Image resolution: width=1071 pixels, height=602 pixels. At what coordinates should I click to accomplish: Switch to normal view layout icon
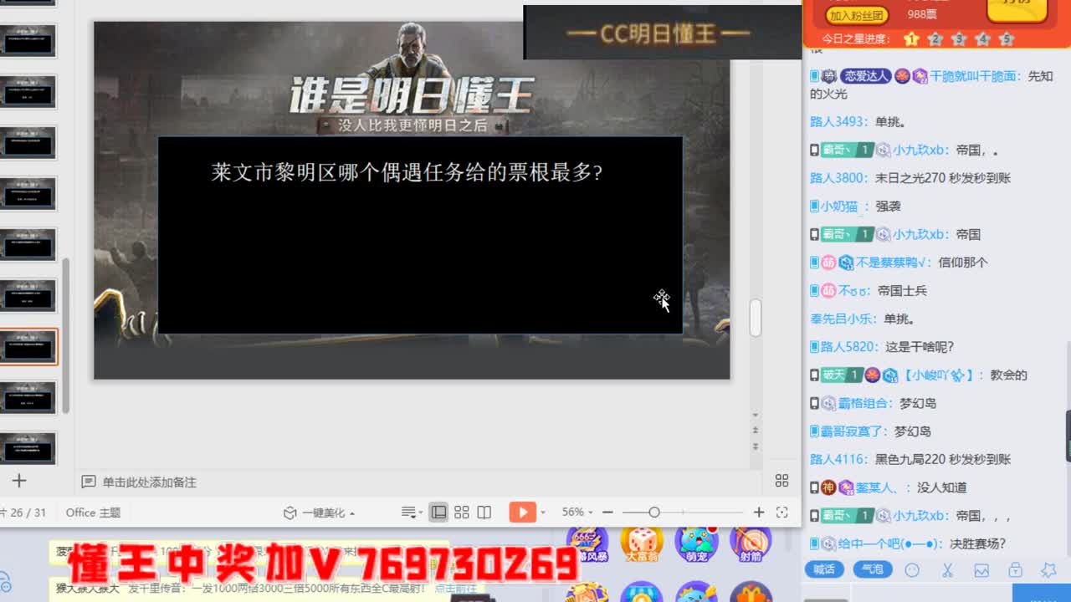[438, 513]
